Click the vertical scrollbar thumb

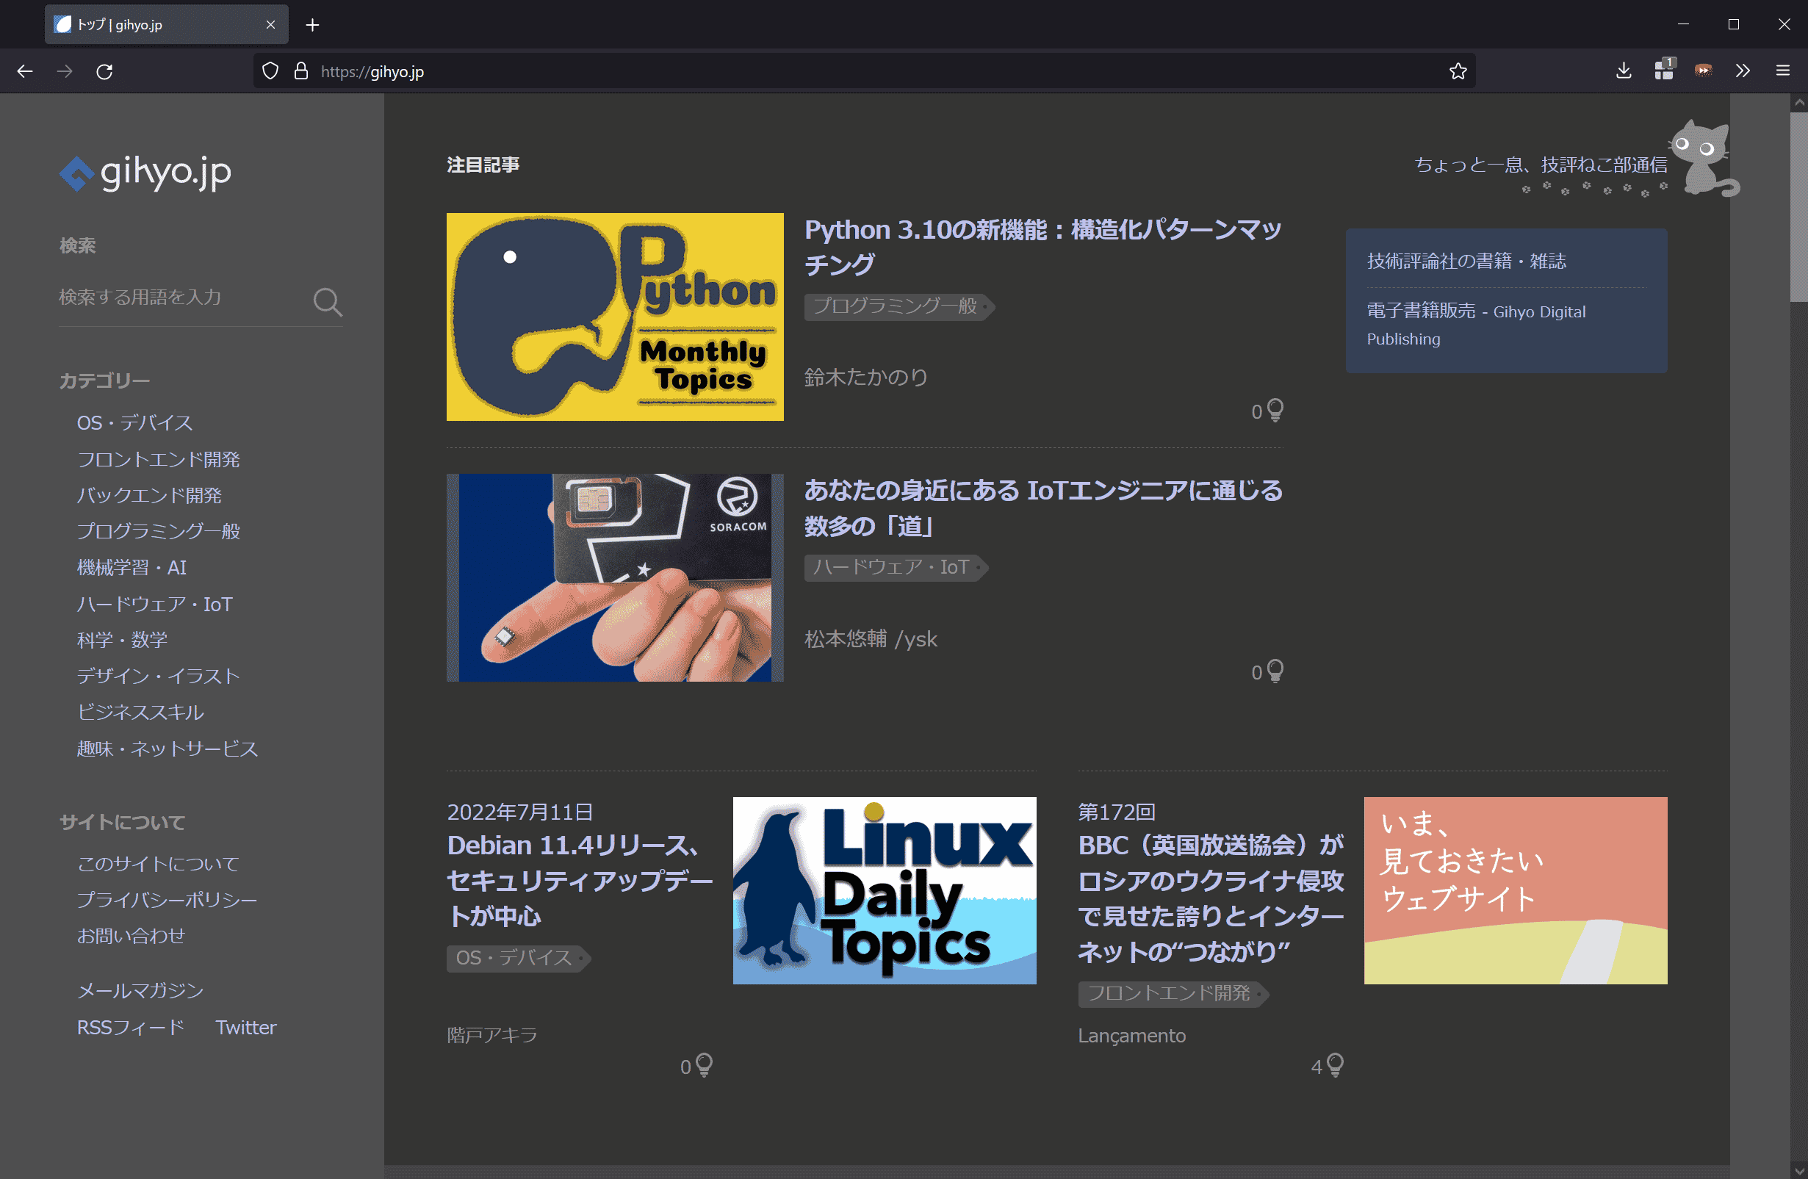pos(1798,206)
